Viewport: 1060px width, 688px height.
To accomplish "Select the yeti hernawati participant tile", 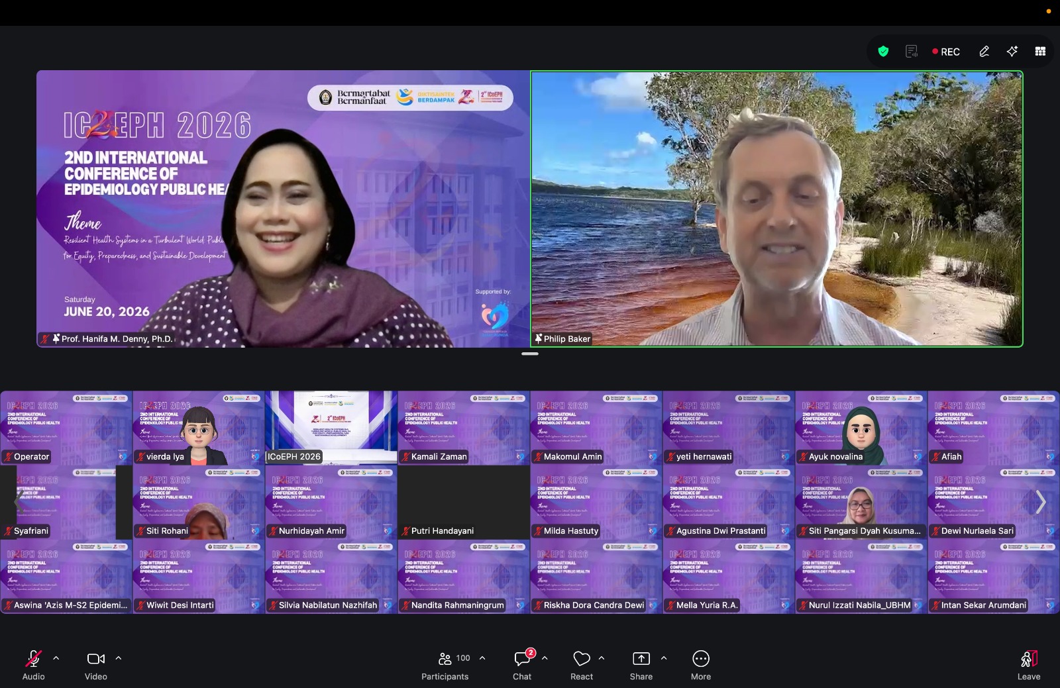I will (729, 428).
